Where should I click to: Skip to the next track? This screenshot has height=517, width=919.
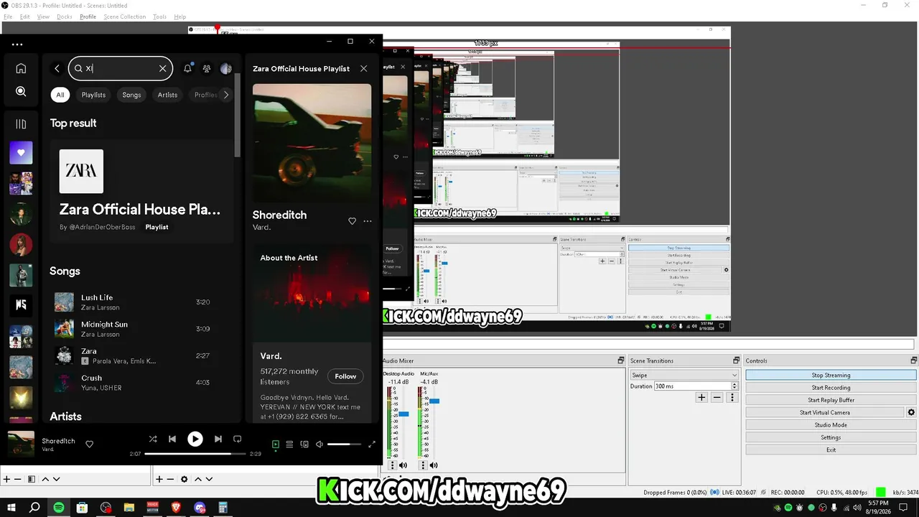click(218, 439)
